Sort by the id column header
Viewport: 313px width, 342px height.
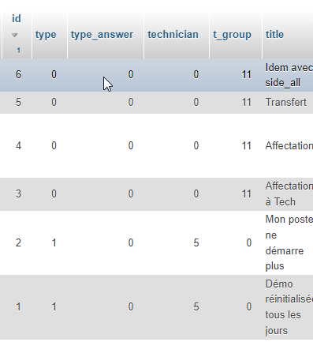tap(17, 19)
